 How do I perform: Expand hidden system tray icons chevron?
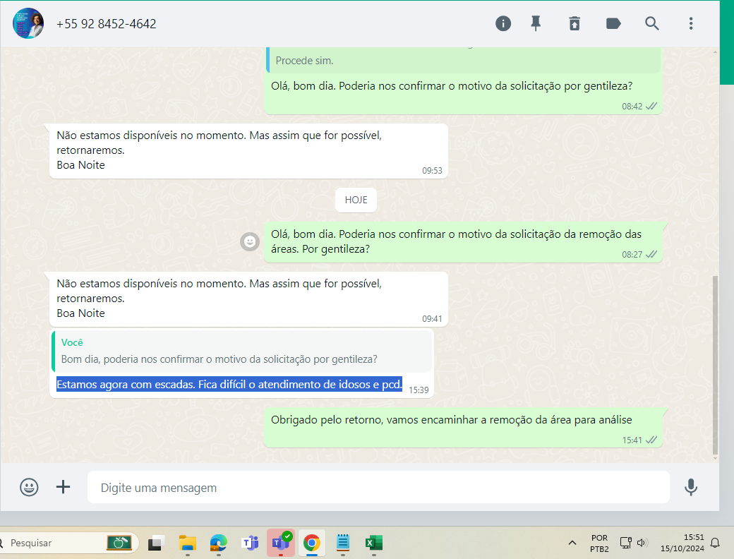click(x=572, y=543)
